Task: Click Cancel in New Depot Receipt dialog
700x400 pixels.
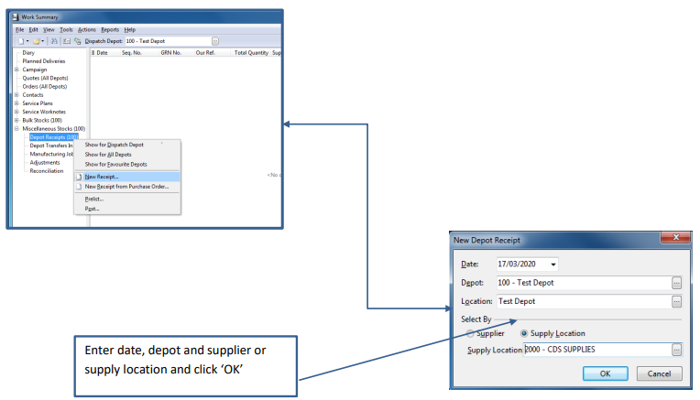Action: coord(659,373)
